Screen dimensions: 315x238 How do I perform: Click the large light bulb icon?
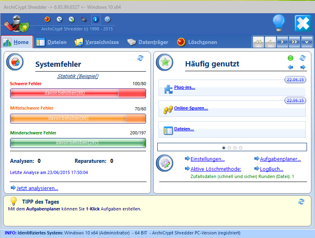(x=279, y=23)
